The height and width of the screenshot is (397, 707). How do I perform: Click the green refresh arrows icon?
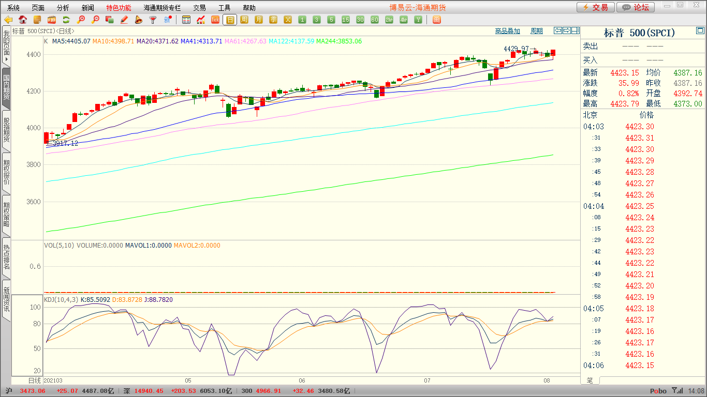pyautogui.click(x=66, y=20)
